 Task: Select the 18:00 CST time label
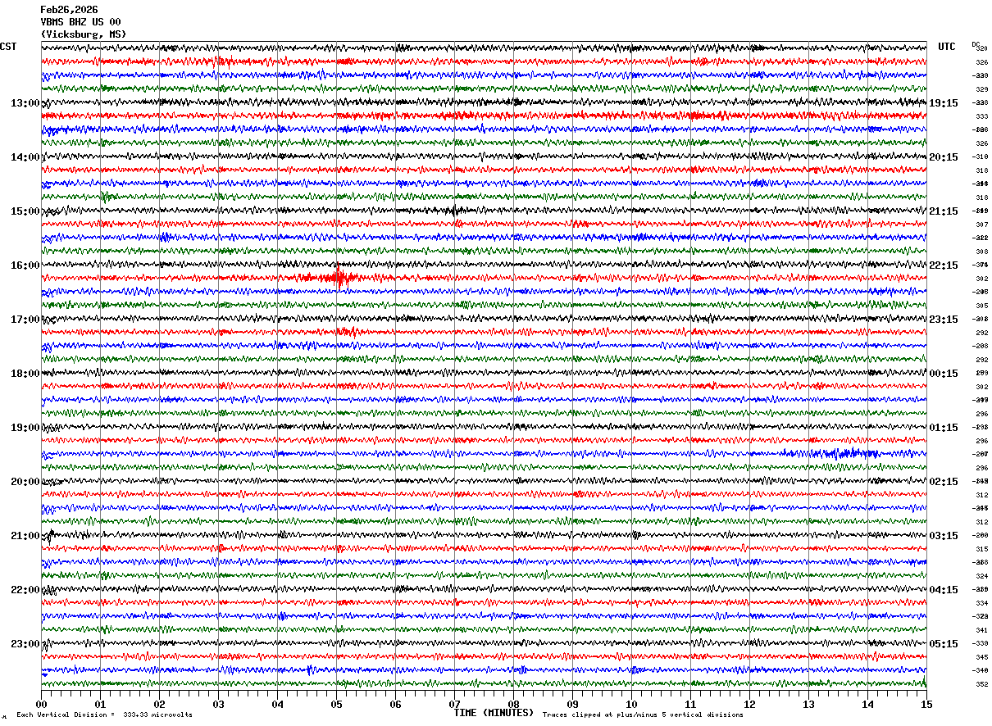[x=25, y=374]
